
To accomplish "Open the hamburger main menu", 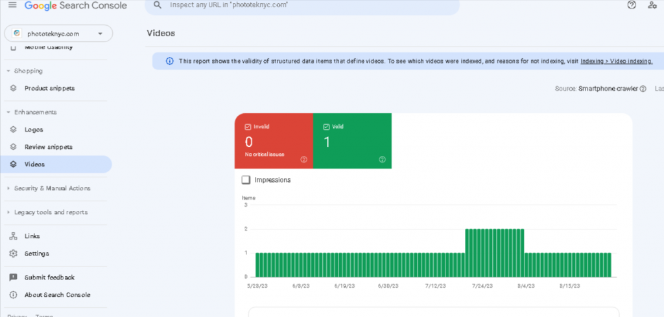I will (x=13, y=5).
